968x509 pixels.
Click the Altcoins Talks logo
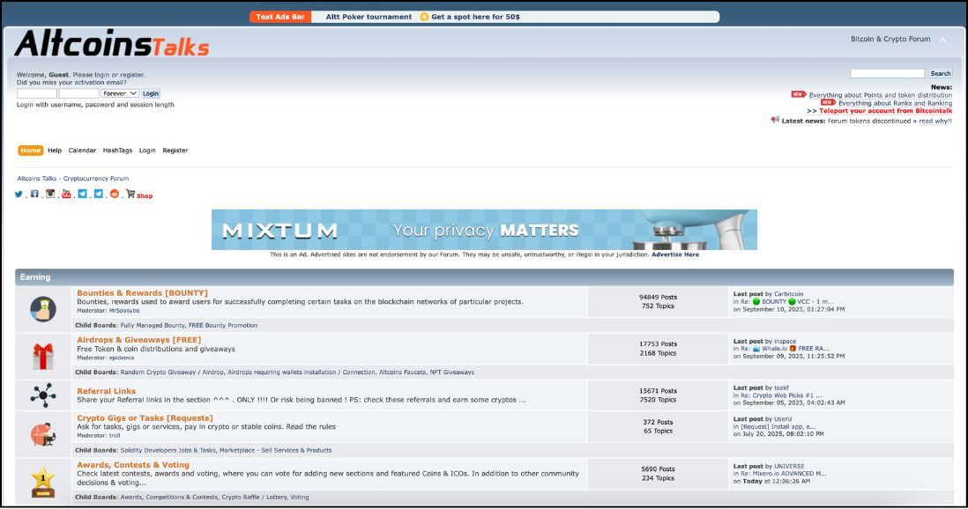pyautogui.click(x=112, y=43)
